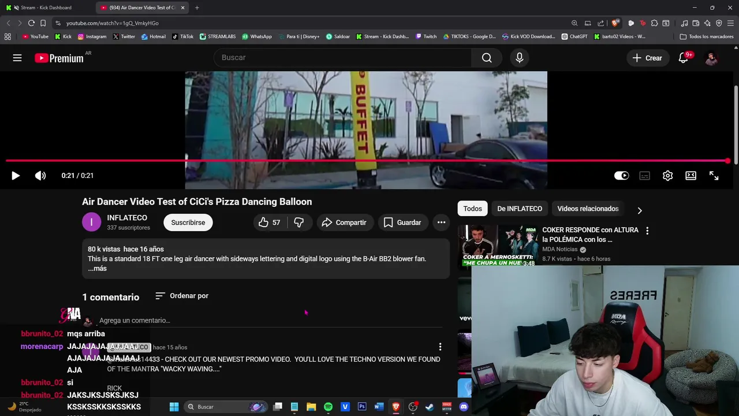This screenshot has height=416, width=739.
Task: Open the "Todos los marcadores" folder
Action: coord(707,36)
